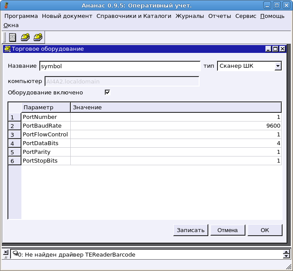Step down in the message log spinner
The width and height of the screenshot is (293, 271).
click(286, 257)
